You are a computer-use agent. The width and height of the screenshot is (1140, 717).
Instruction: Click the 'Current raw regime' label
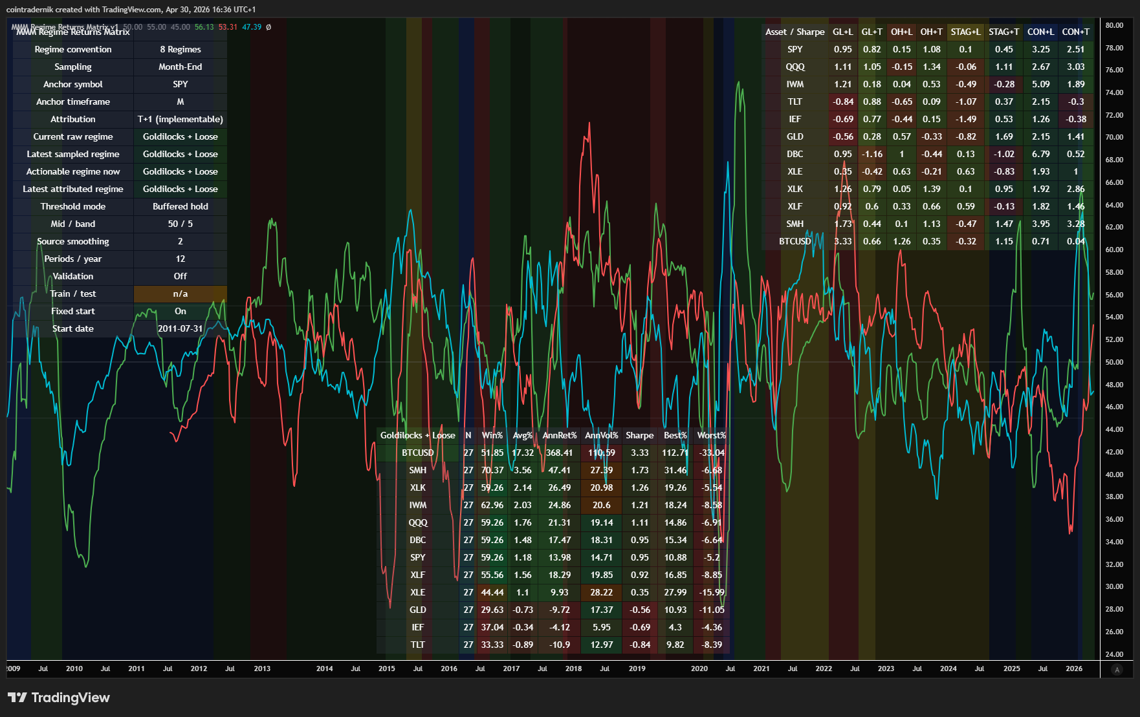[73, 137]
